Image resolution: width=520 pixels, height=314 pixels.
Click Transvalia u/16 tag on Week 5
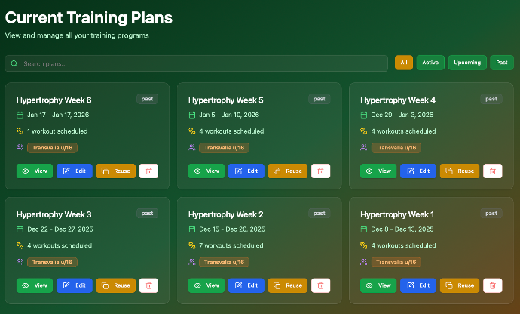pos(224,148)
